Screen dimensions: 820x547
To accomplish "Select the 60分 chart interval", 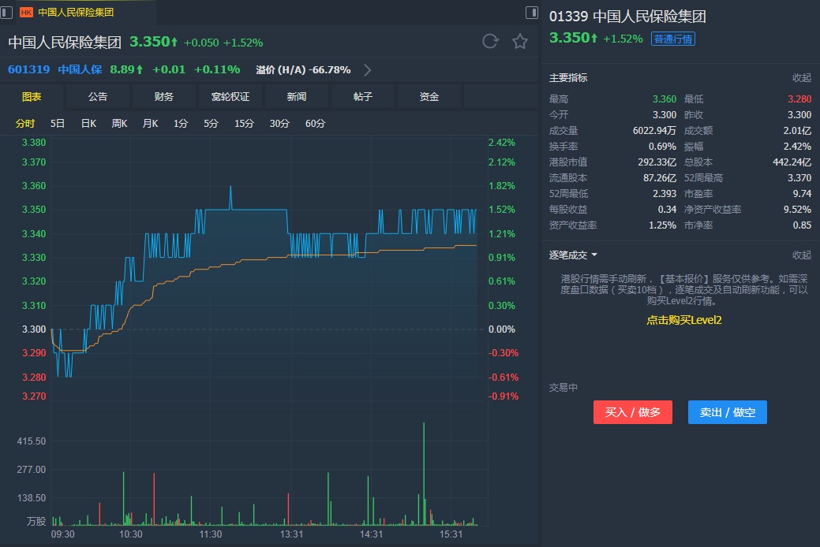I will 315,124.
